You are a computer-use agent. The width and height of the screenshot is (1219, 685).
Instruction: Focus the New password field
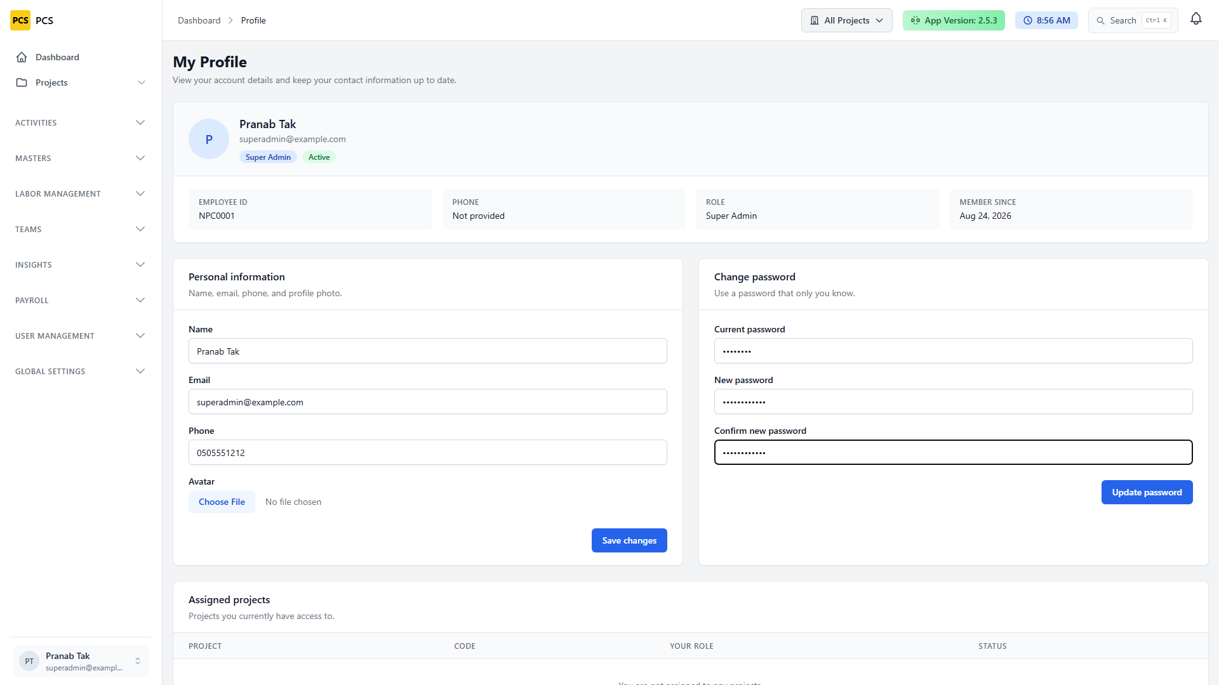954,401
